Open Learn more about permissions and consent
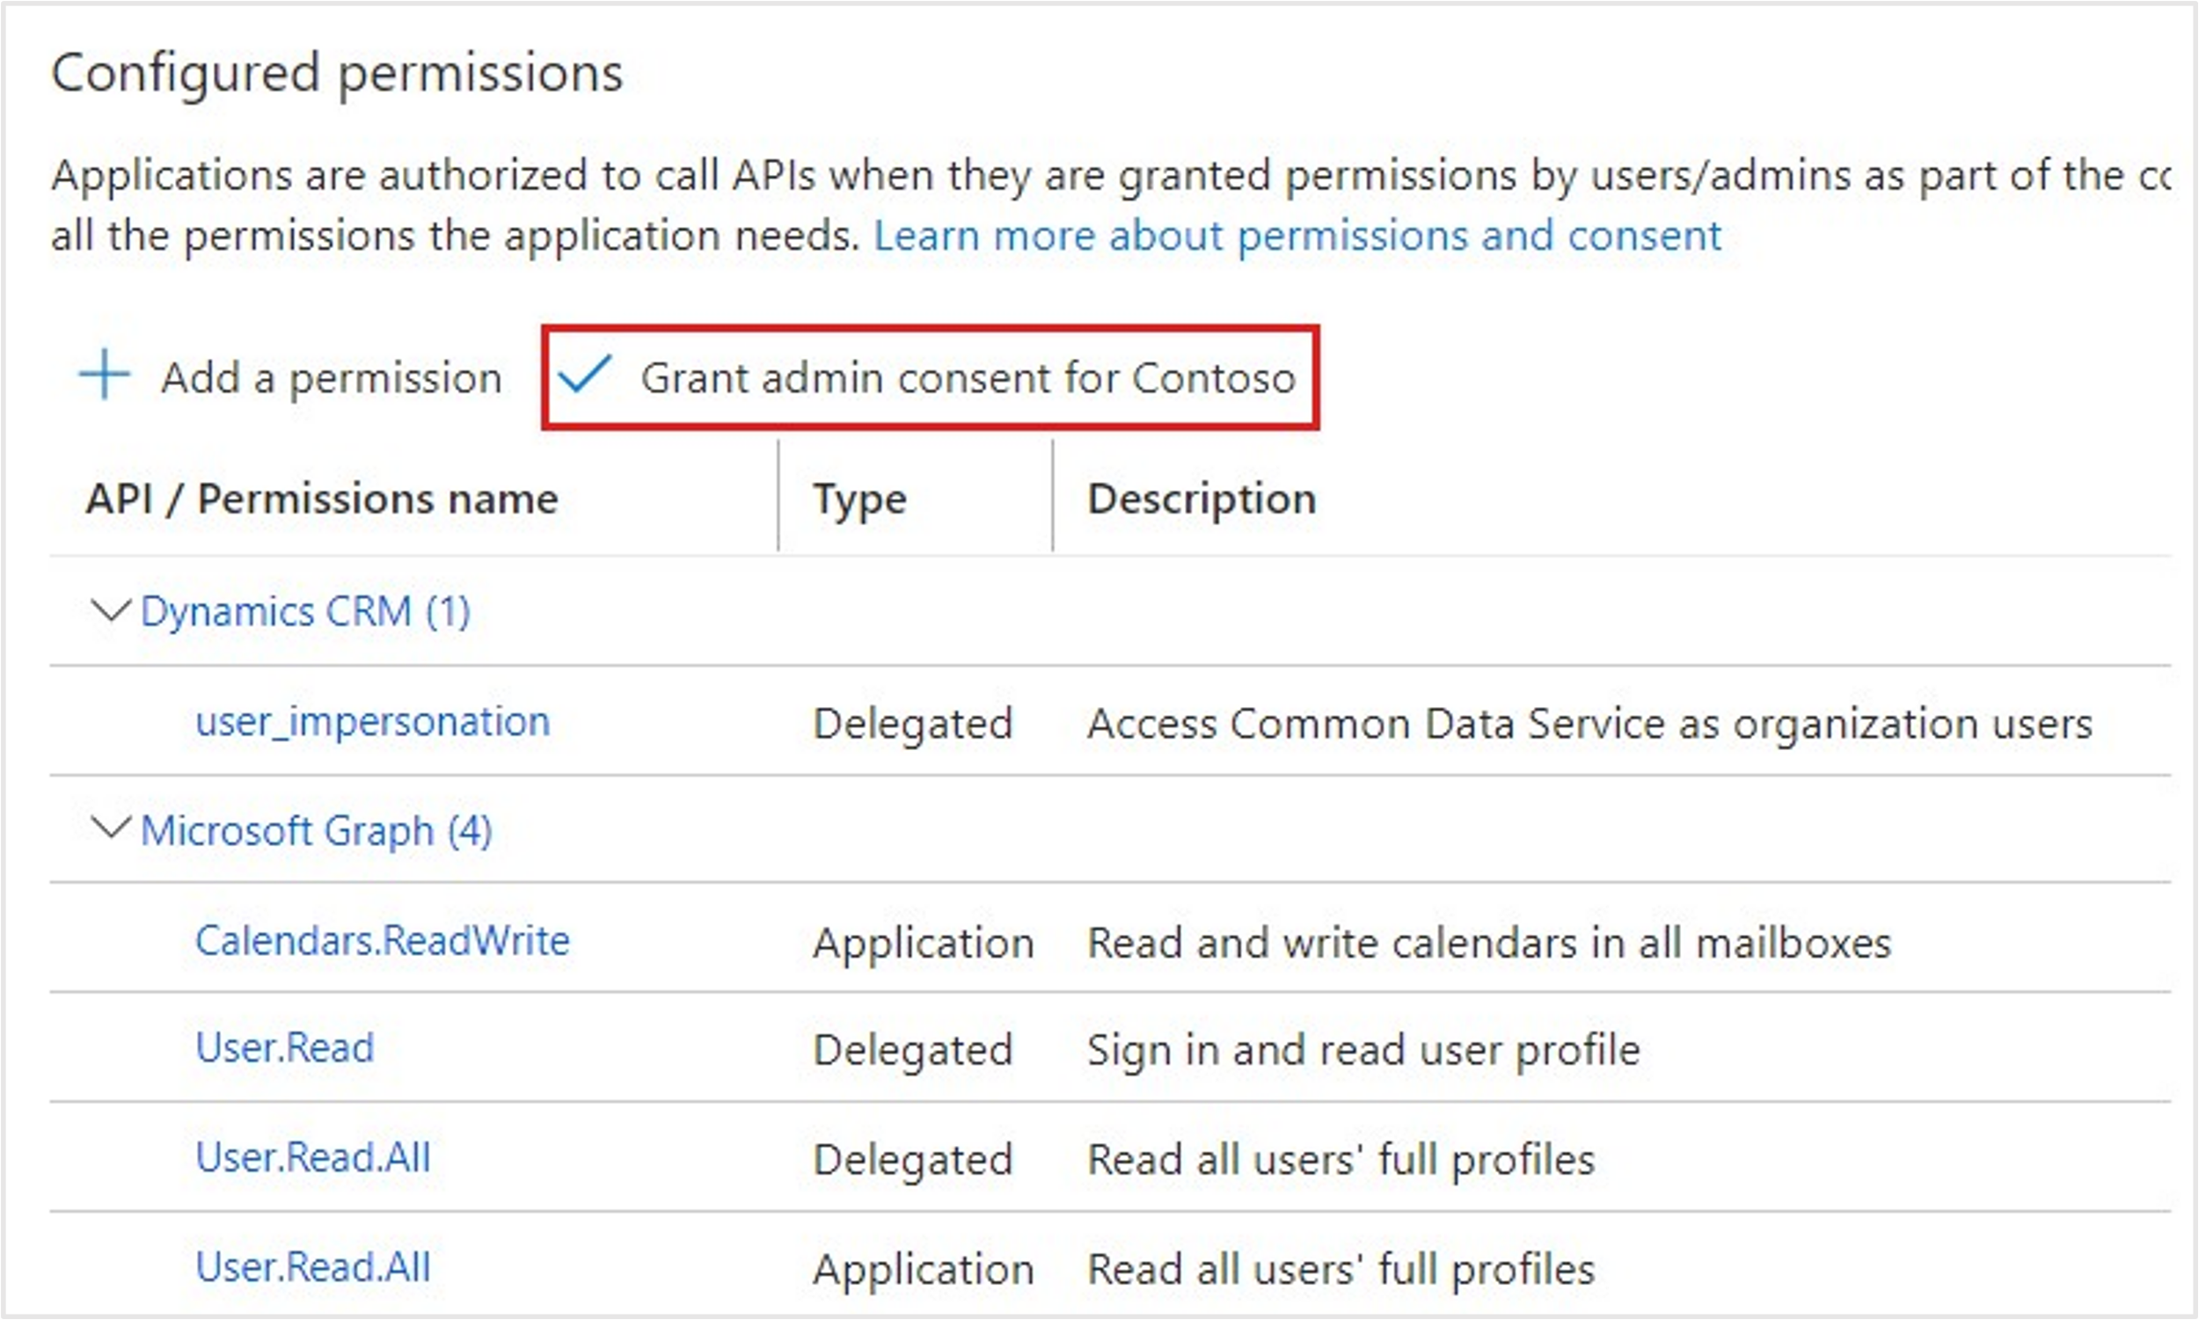Viewport: 2199px width, 1320px height. (x=1297, y=236)
